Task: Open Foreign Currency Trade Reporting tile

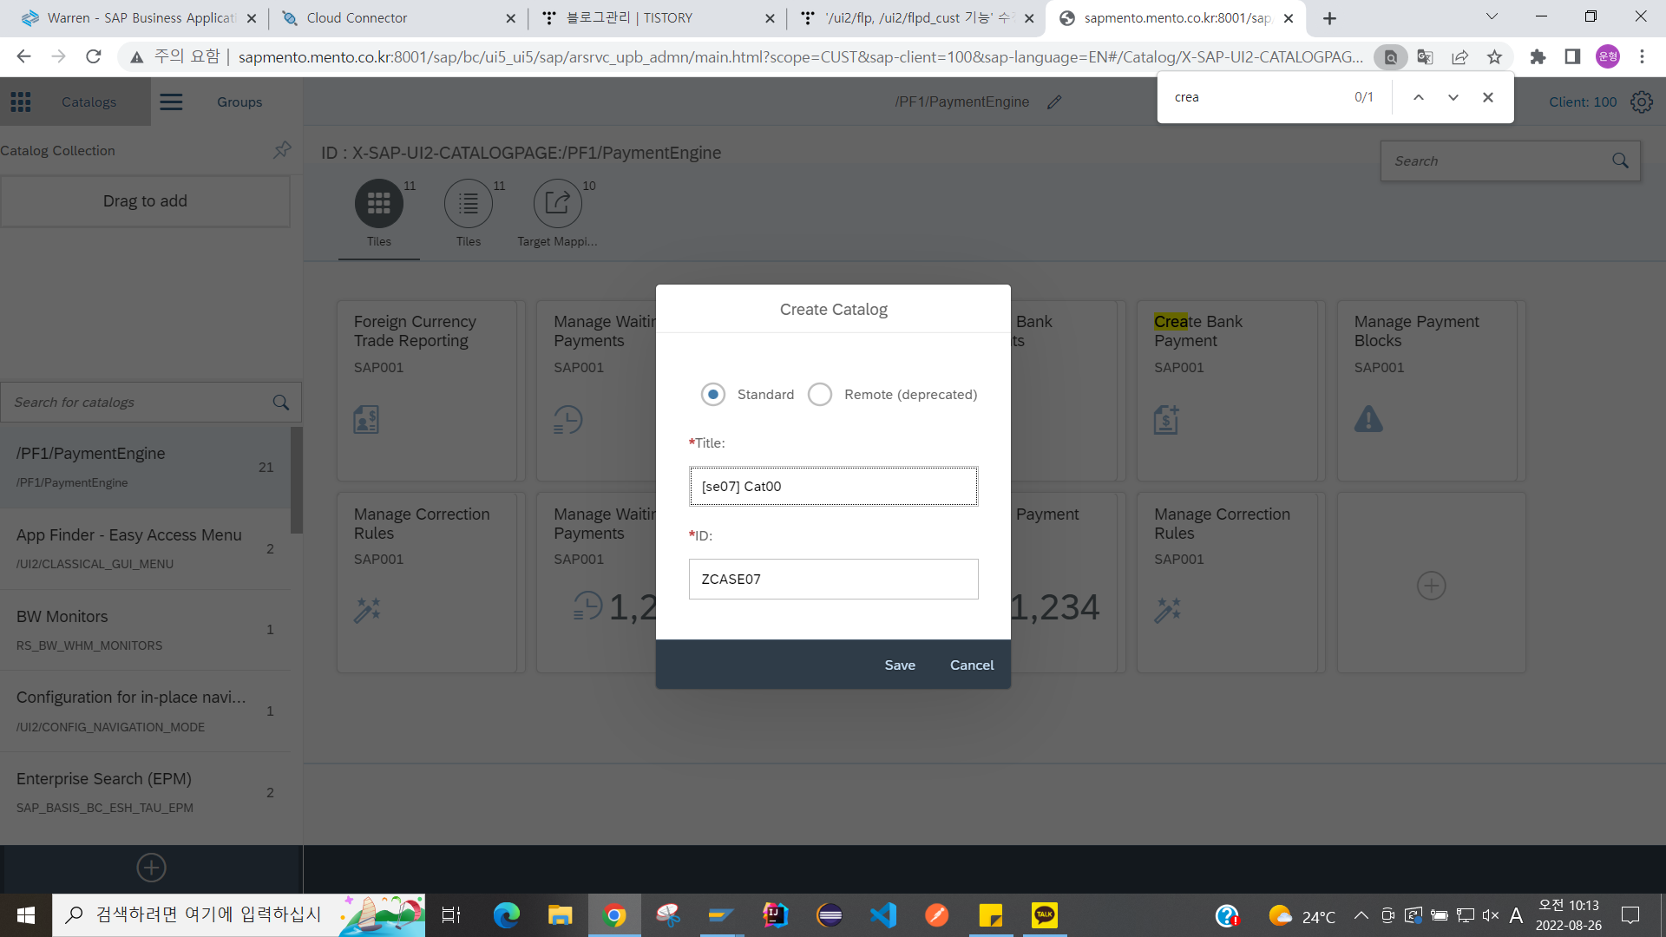Action: (430, 390)
